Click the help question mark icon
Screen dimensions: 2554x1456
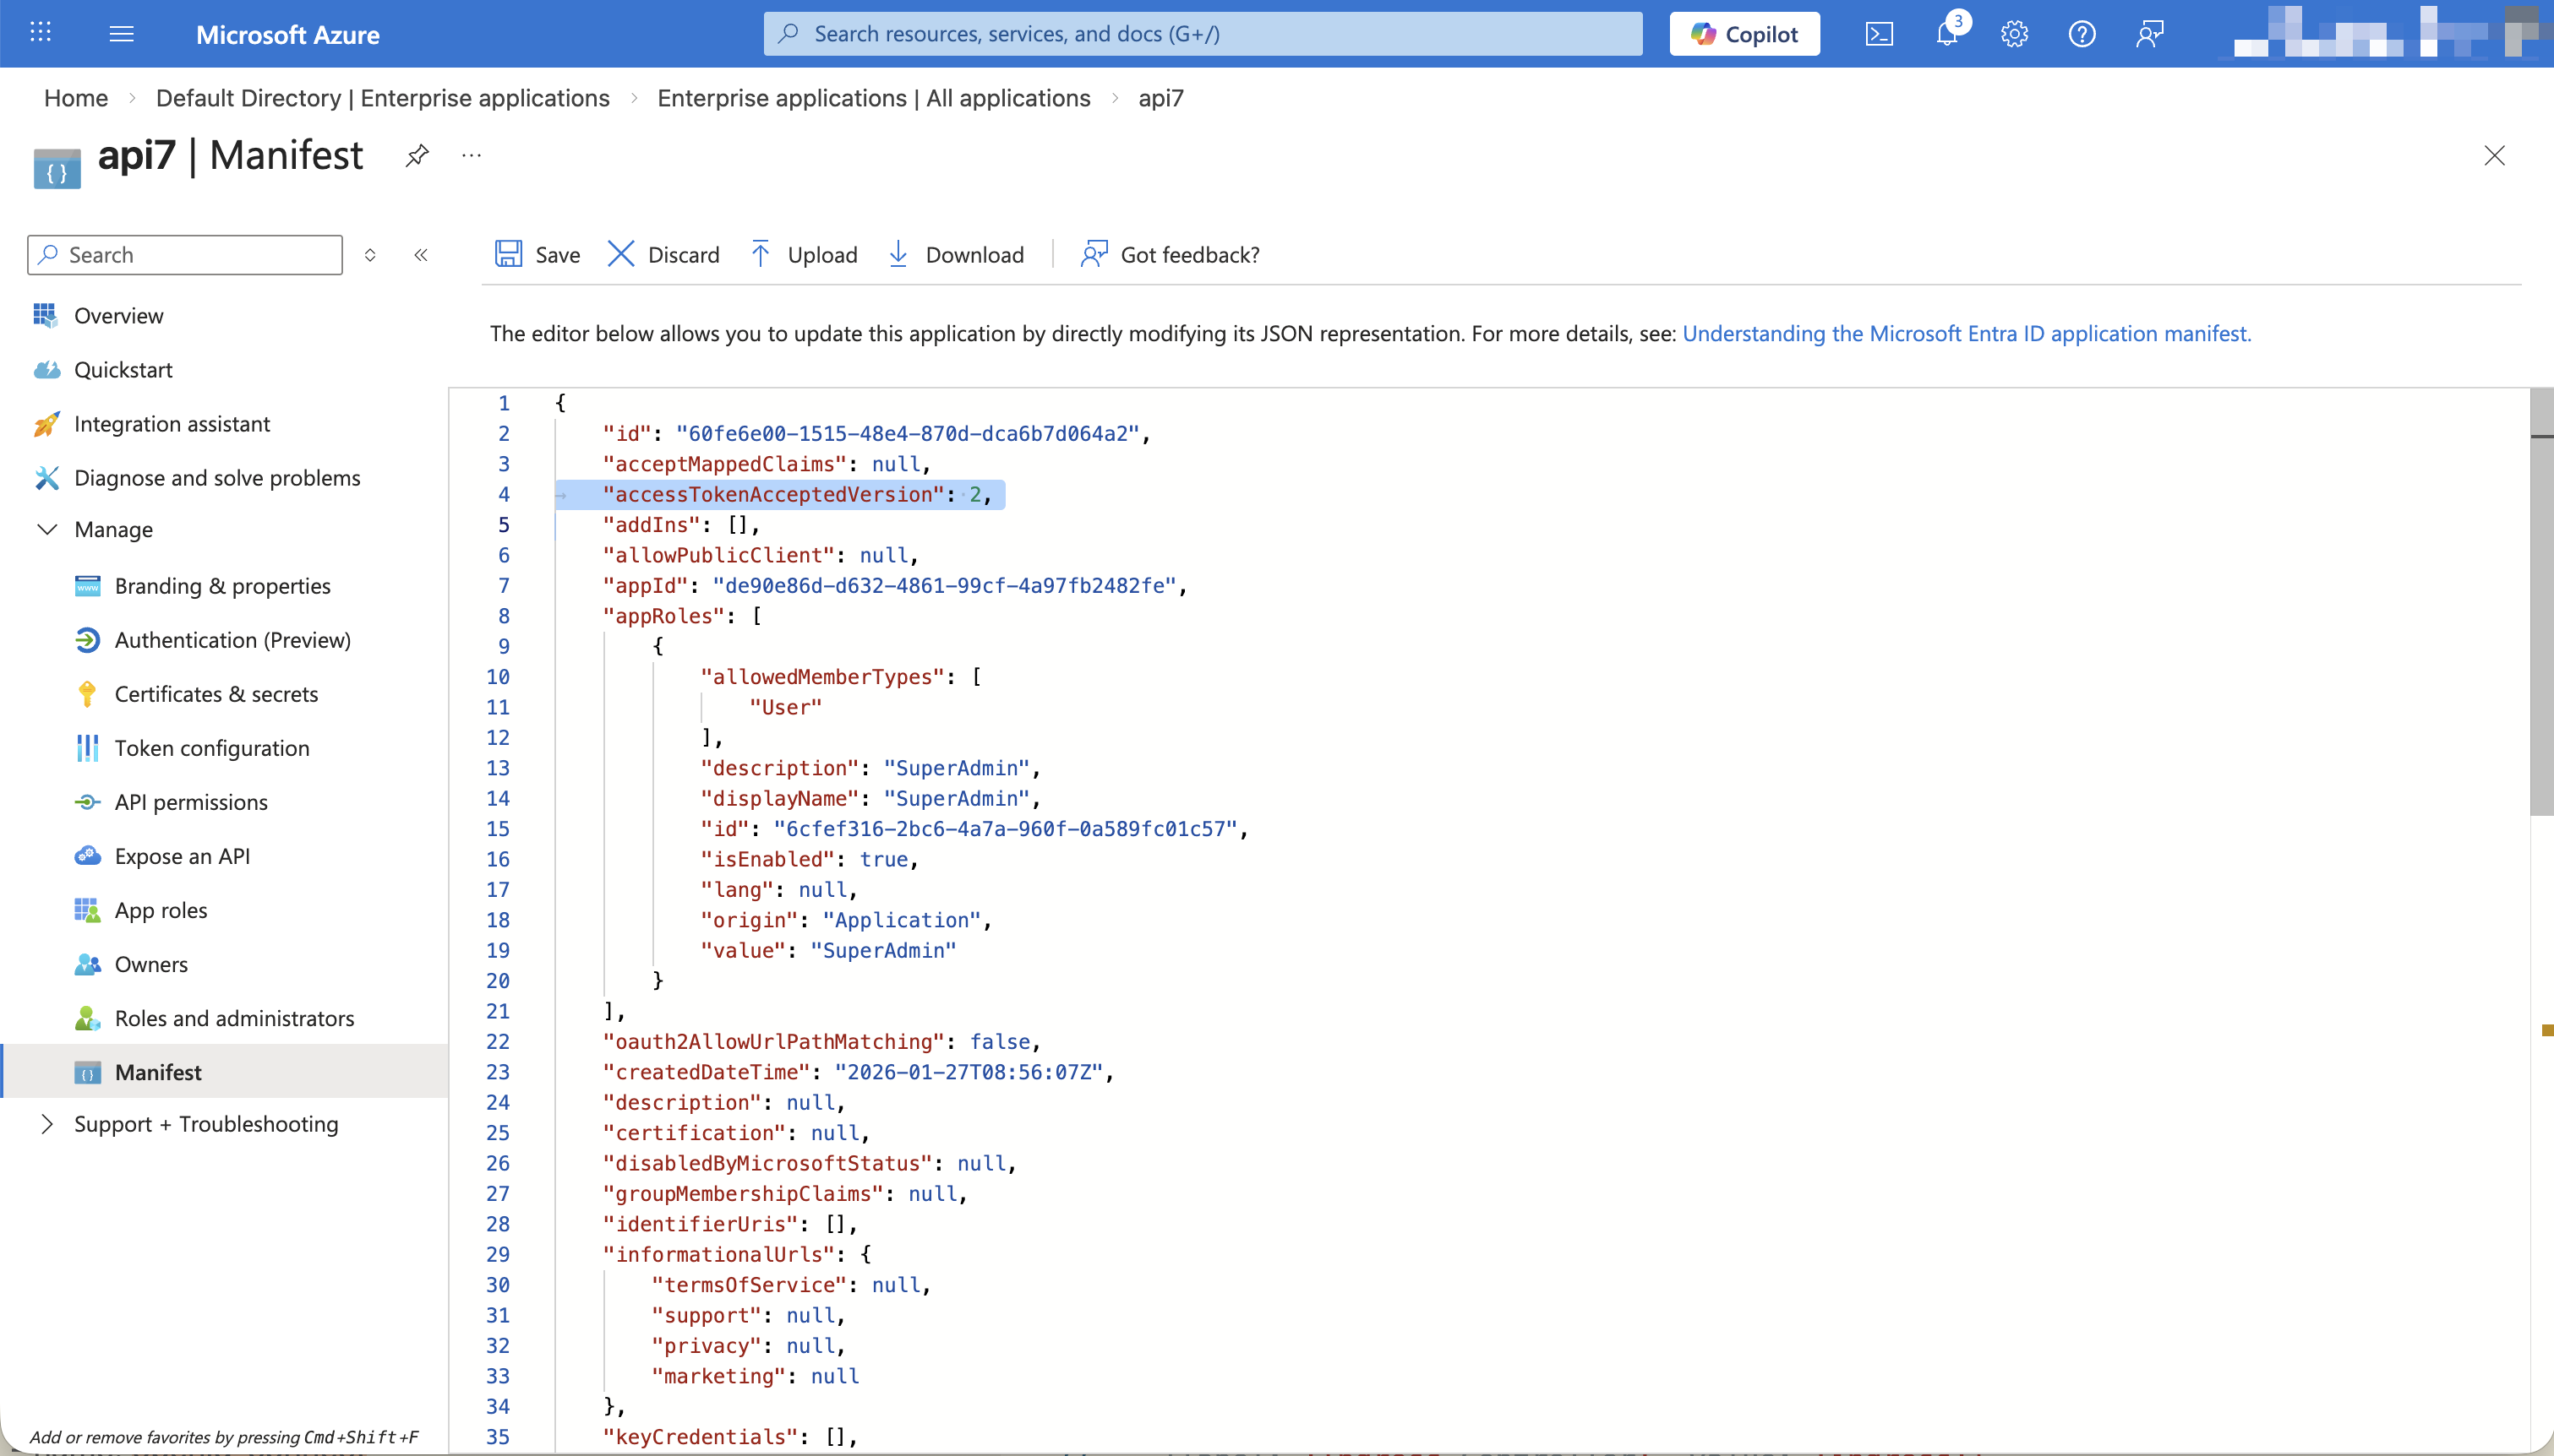pyautogui.click(x=2082, y=34)
